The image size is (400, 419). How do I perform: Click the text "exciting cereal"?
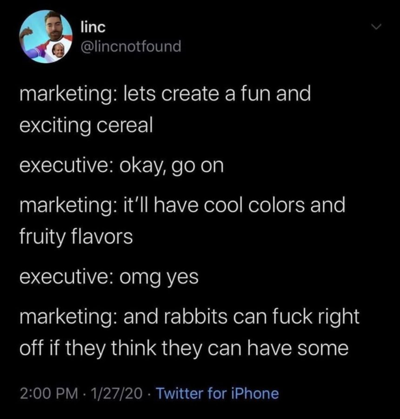tap(86, 126)
